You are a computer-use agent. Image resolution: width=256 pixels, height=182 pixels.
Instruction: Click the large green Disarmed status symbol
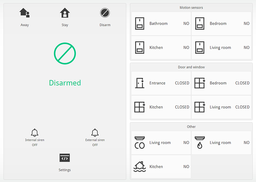tap(65, 53)
